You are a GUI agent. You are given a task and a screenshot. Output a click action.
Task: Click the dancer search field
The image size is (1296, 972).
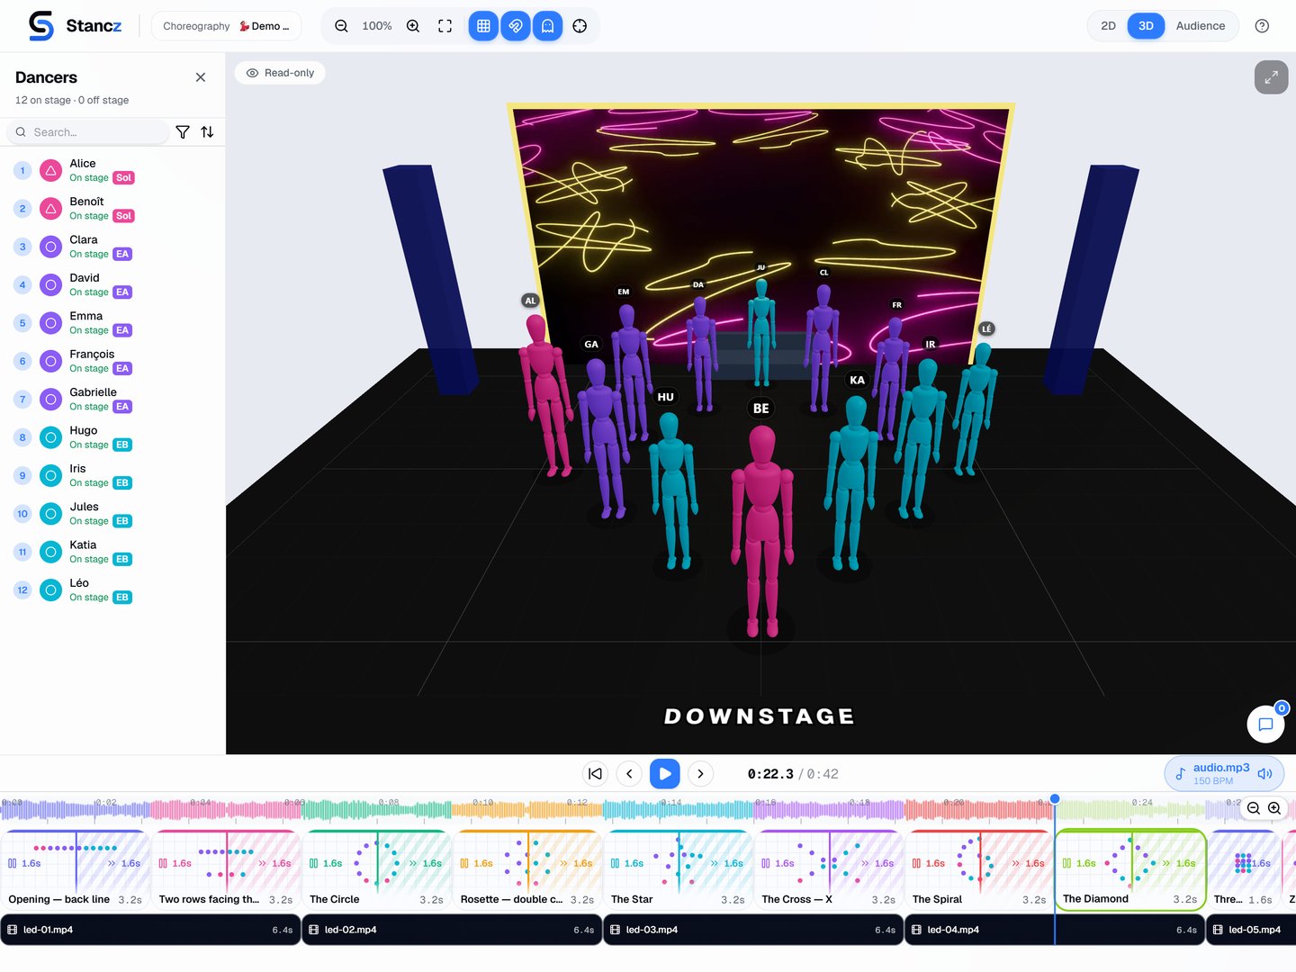point(88,132)
